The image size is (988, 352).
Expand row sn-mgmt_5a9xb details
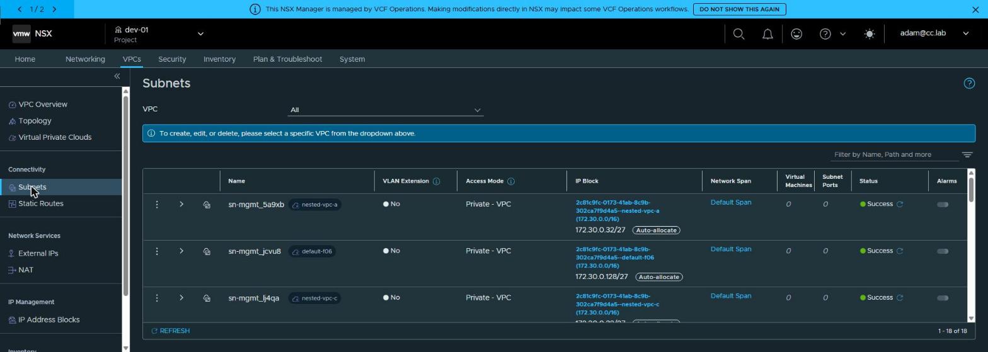181,204
